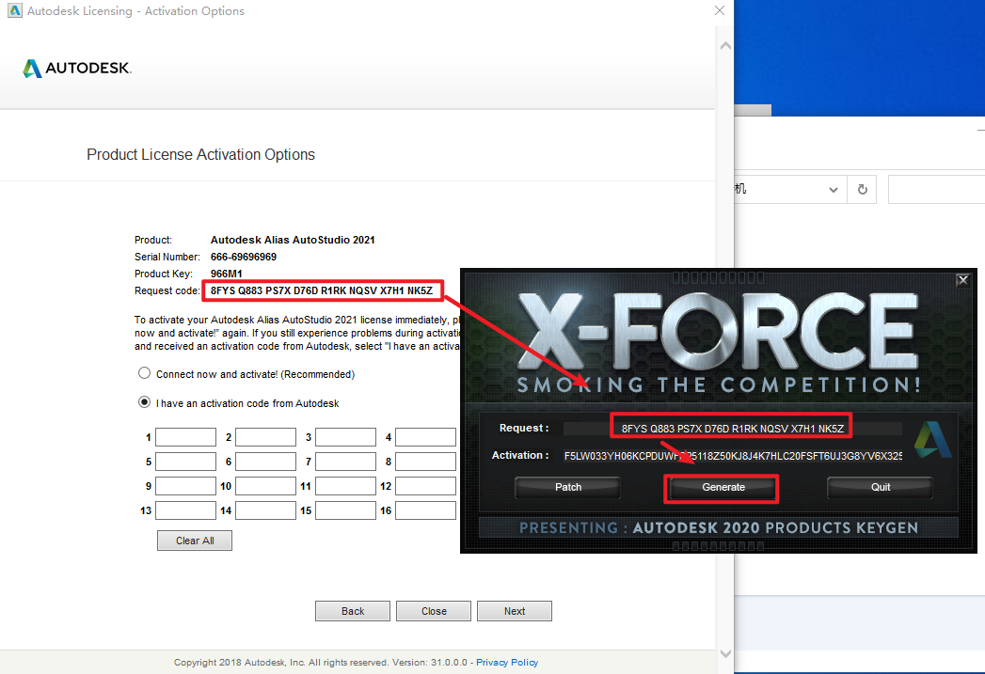Click the Product License Activation Options heading
This screenshot has width=985, height=674.
tap(200, 154)
